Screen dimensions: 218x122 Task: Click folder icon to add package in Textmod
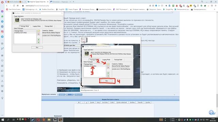pyautogui.click(x=38, y=31)
